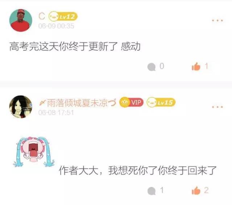Viewport: 232px width, 205px height.
Task: Click the Lv12 level badge
Action: [63, 16]
